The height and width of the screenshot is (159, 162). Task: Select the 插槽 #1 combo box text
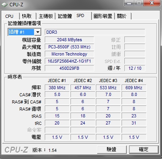pos(21,32)
